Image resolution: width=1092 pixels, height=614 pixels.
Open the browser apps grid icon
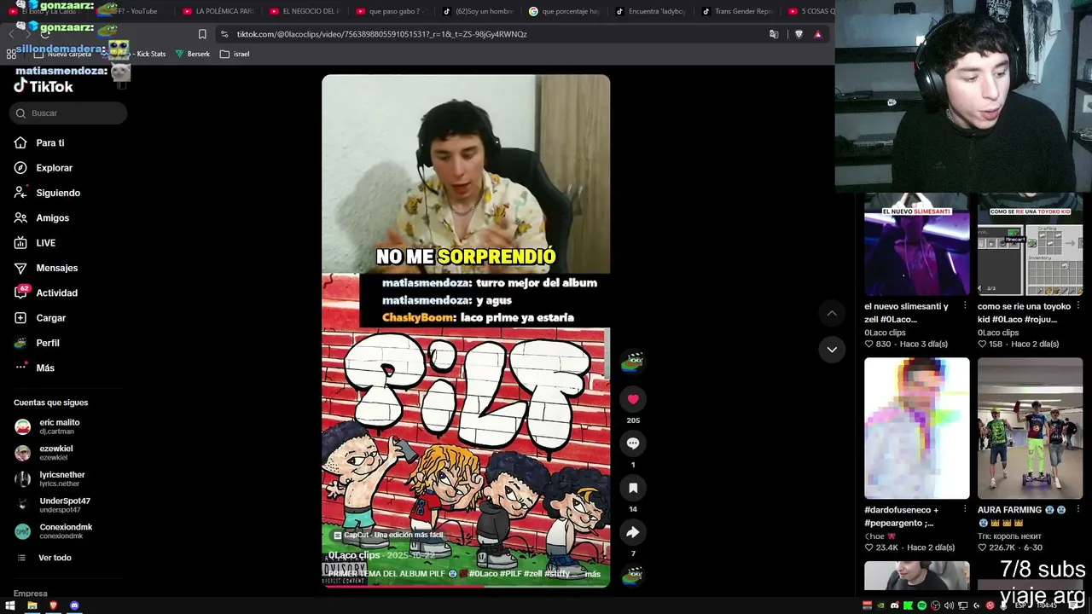point(11,54)
